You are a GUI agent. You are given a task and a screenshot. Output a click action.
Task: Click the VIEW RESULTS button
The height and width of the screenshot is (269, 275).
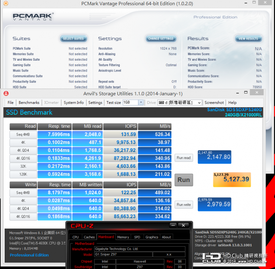click(x=248, y=39)
